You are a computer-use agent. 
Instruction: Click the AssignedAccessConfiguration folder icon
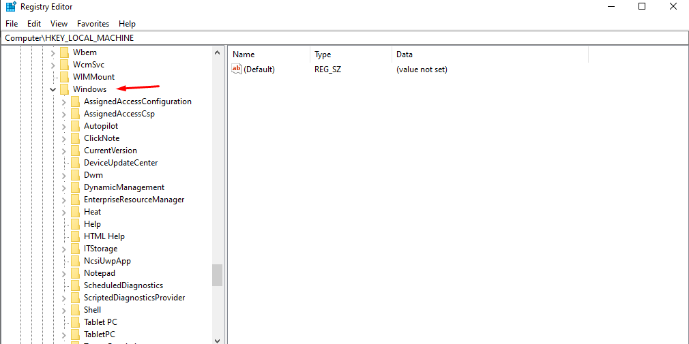click(76, 101)
